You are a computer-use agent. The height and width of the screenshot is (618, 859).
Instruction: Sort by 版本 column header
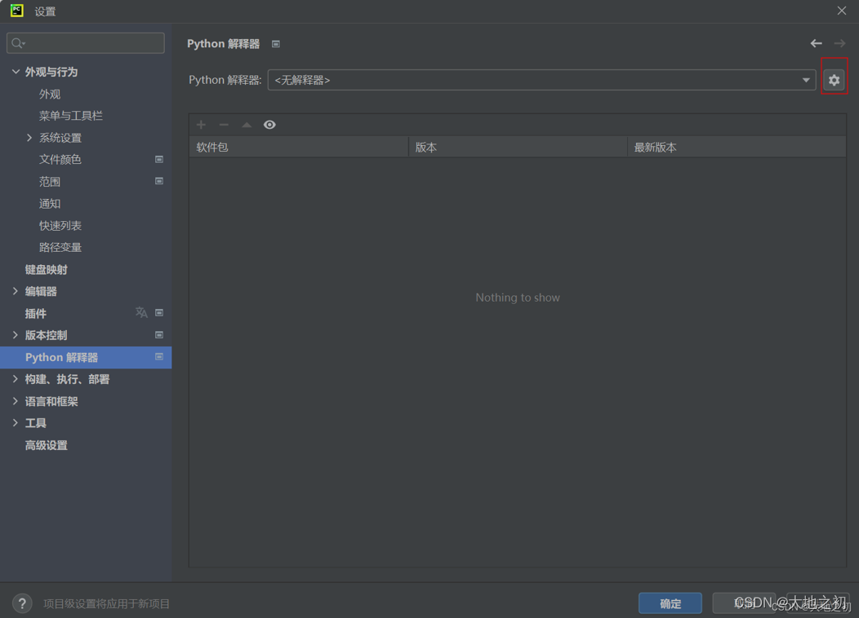tap(518, 147)
